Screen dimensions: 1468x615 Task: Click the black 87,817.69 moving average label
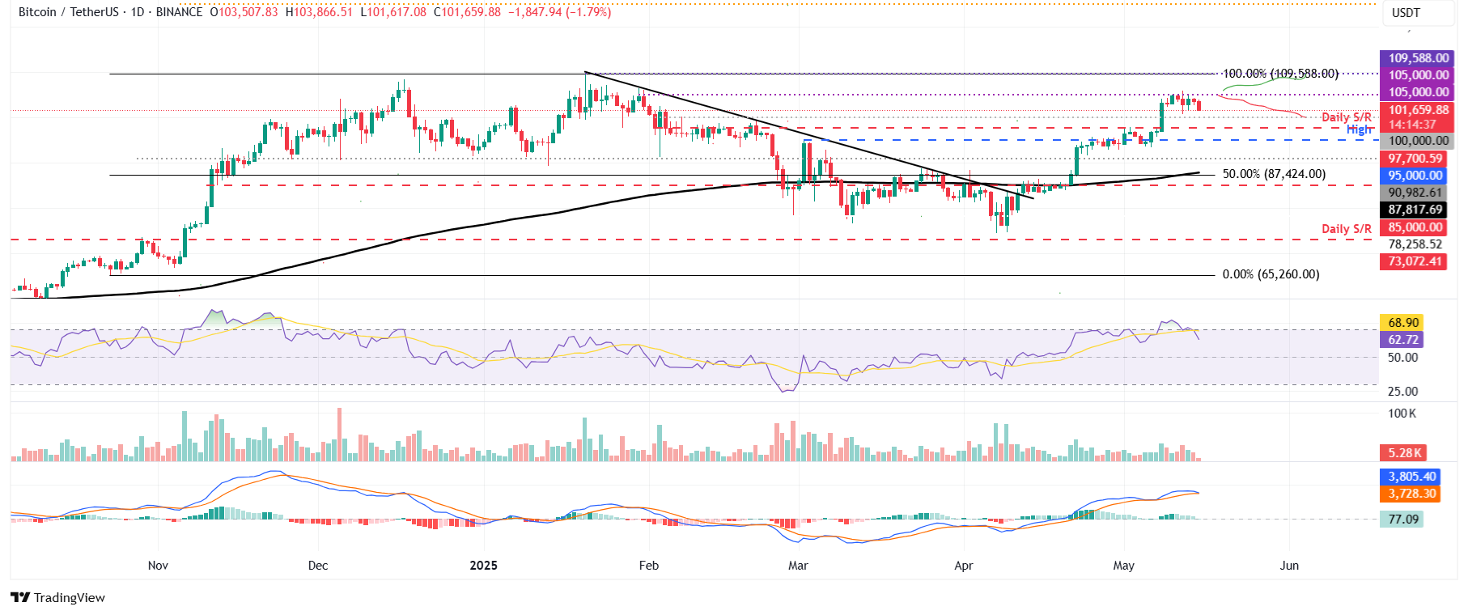[x=1415, y=210]
